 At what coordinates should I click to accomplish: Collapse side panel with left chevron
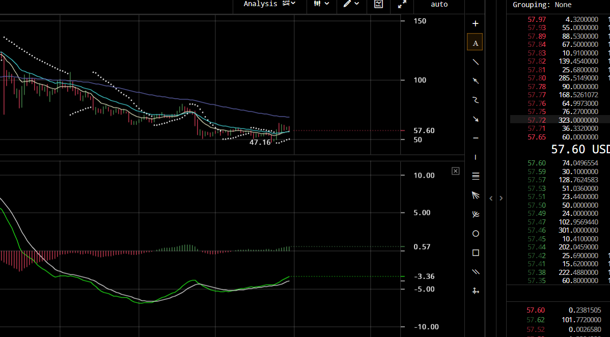pos(491,199)
